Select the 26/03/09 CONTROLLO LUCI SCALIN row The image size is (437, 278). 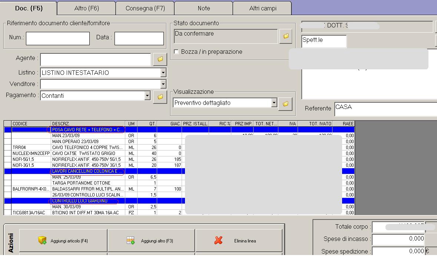point(179,195)
